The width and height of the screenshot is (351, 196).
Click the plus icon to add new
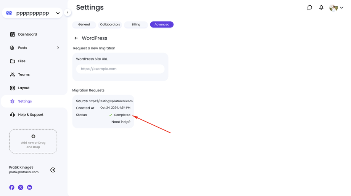pyautogui.click(x=33, y=136)
